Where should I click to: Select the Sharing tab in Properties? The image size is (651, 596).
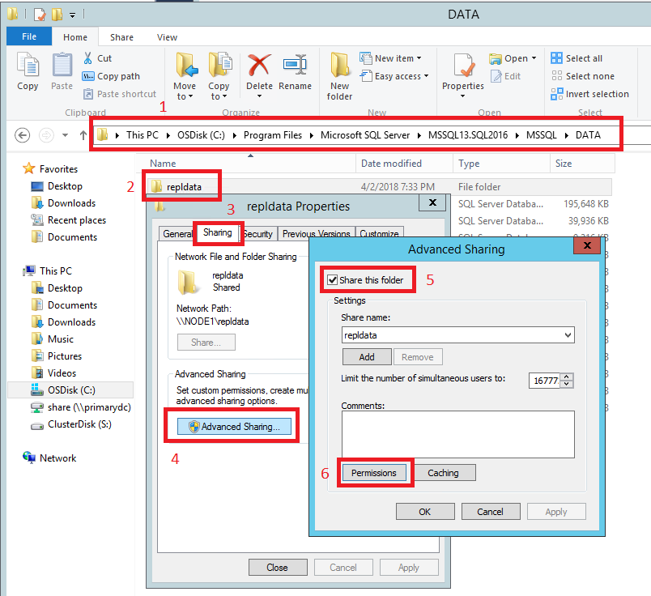pos(217,232)
